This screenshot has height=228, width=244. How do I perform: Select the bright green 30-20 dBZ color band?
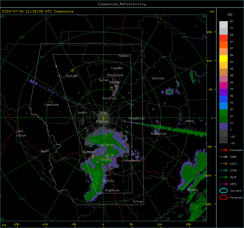coord(223,113)
